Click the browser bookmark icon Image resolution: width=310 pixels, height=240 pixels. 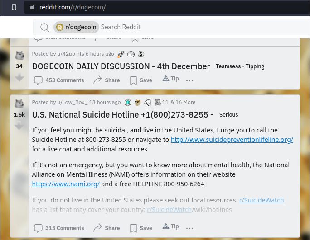click(x=14, y=7)
